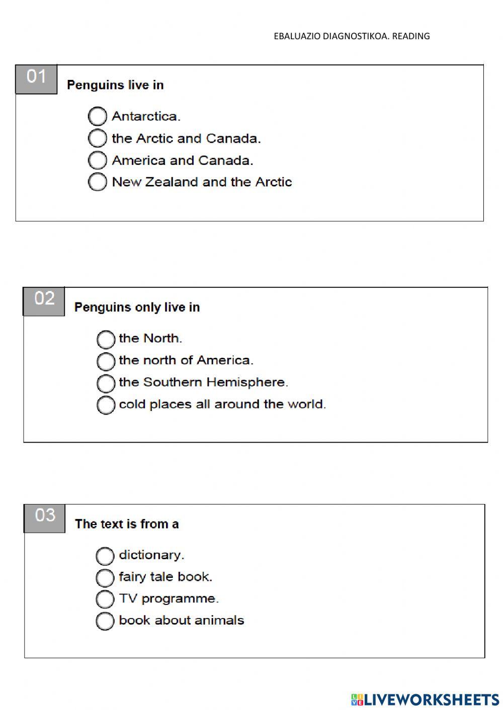Mark 'New Zealand and the Arctic' answer
The width and height of the screenshot is (503, 710).
(x=98, y=182)
